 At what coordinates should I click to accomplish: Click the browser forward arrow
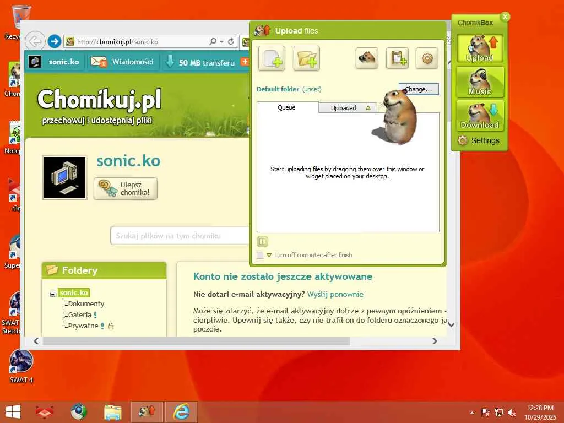(55, 41)
